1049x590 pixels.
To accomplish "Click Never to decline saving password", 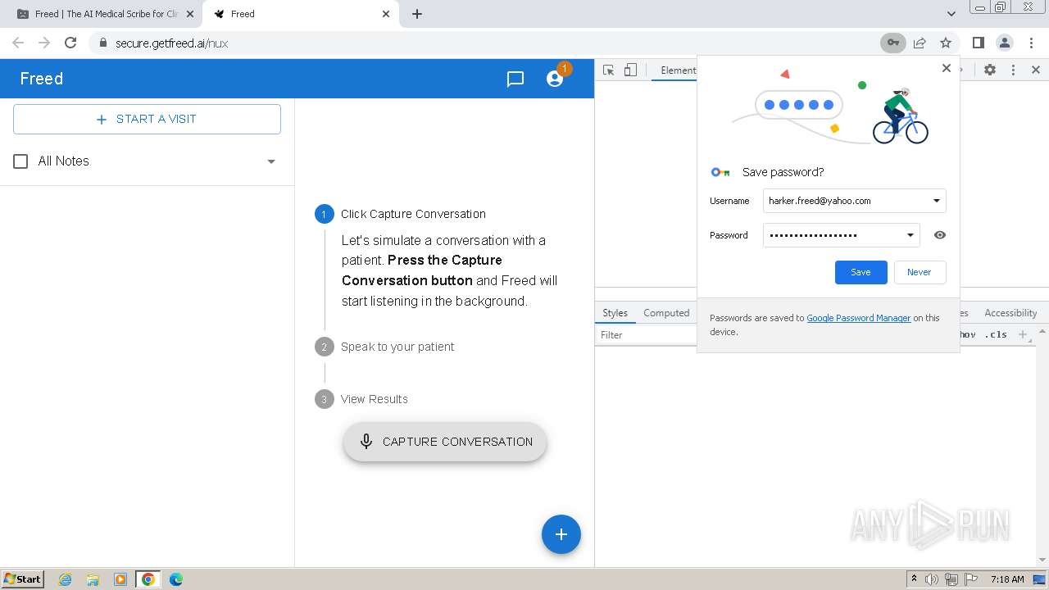I will [919, 272].
